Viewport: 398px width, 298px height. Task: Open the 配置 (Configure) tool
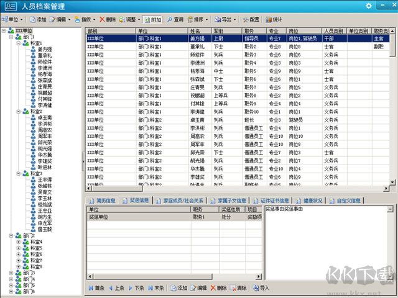pos(250,20)
